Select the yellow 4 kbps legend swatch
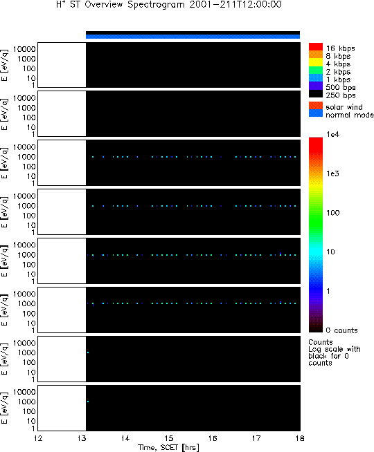This screenshot has width=374, height=452. coord(316,62)
